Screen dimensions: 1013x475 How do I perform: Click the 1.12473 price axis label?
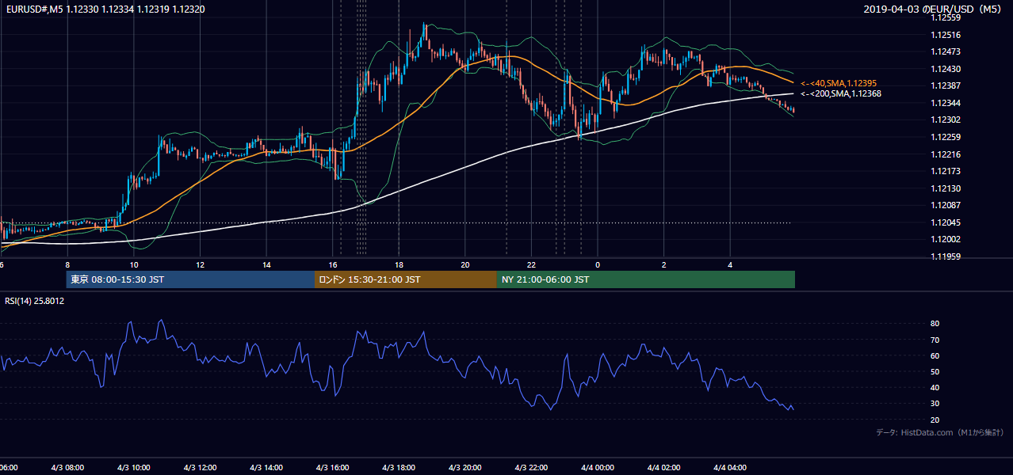946,51
